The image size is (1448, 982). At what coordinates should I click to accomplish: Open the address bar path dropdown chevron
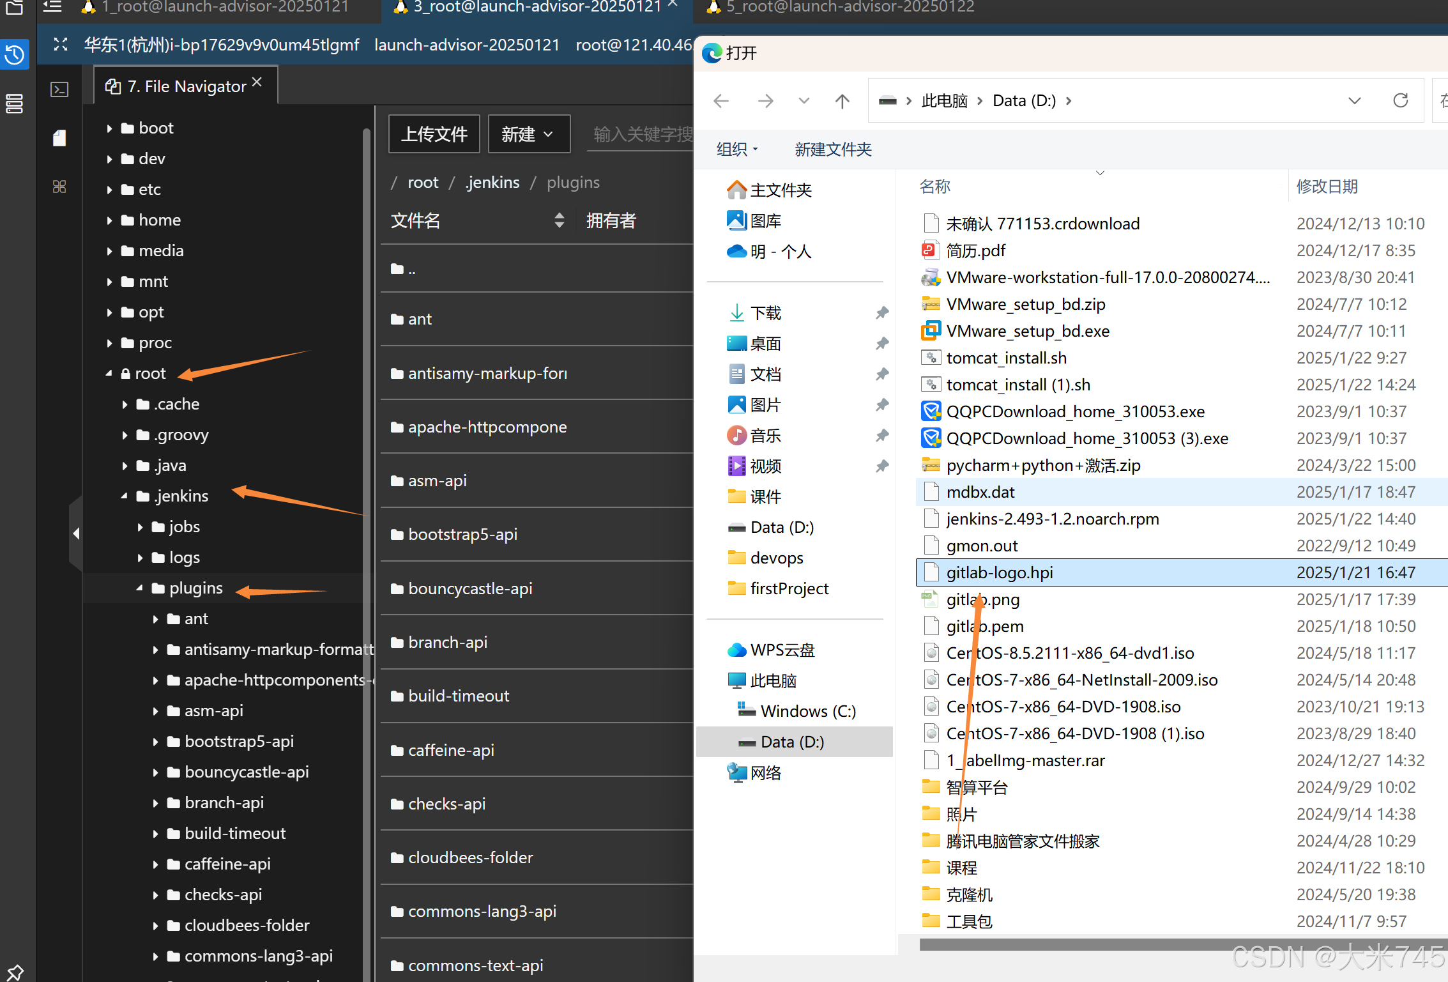tap(1354, 101)
